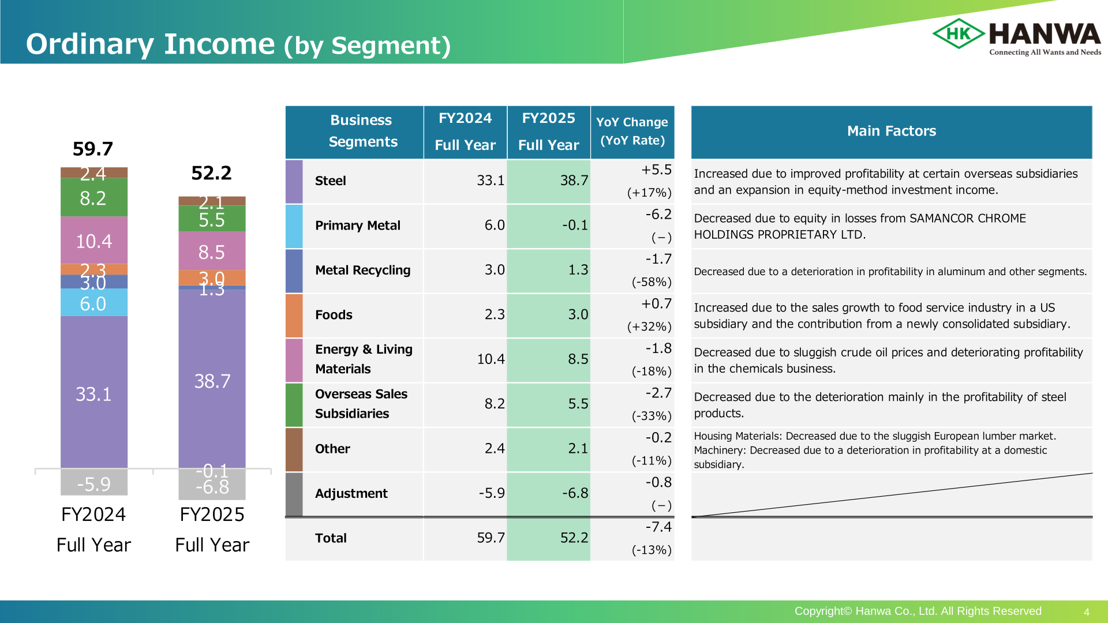Image resolution: width=1108 pixels, height=623 pixels.
Task: Click the Ordinary Income slide title
Action: (x=238, y=44)
